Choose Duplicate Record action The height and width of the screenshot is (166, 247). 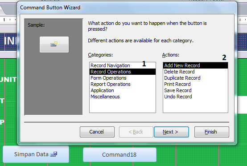pyautogui.click(x=195, y=78)
